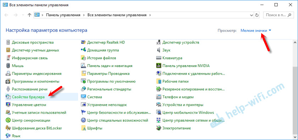The width and height of the screenshot is (298, 140).
Task: Click the Мышь mouse icon
Action: coord(8,66)
